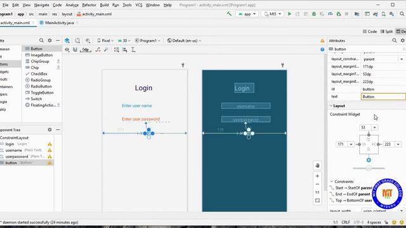
Task: Open the Navigate menu
Action: coord(41,5)
